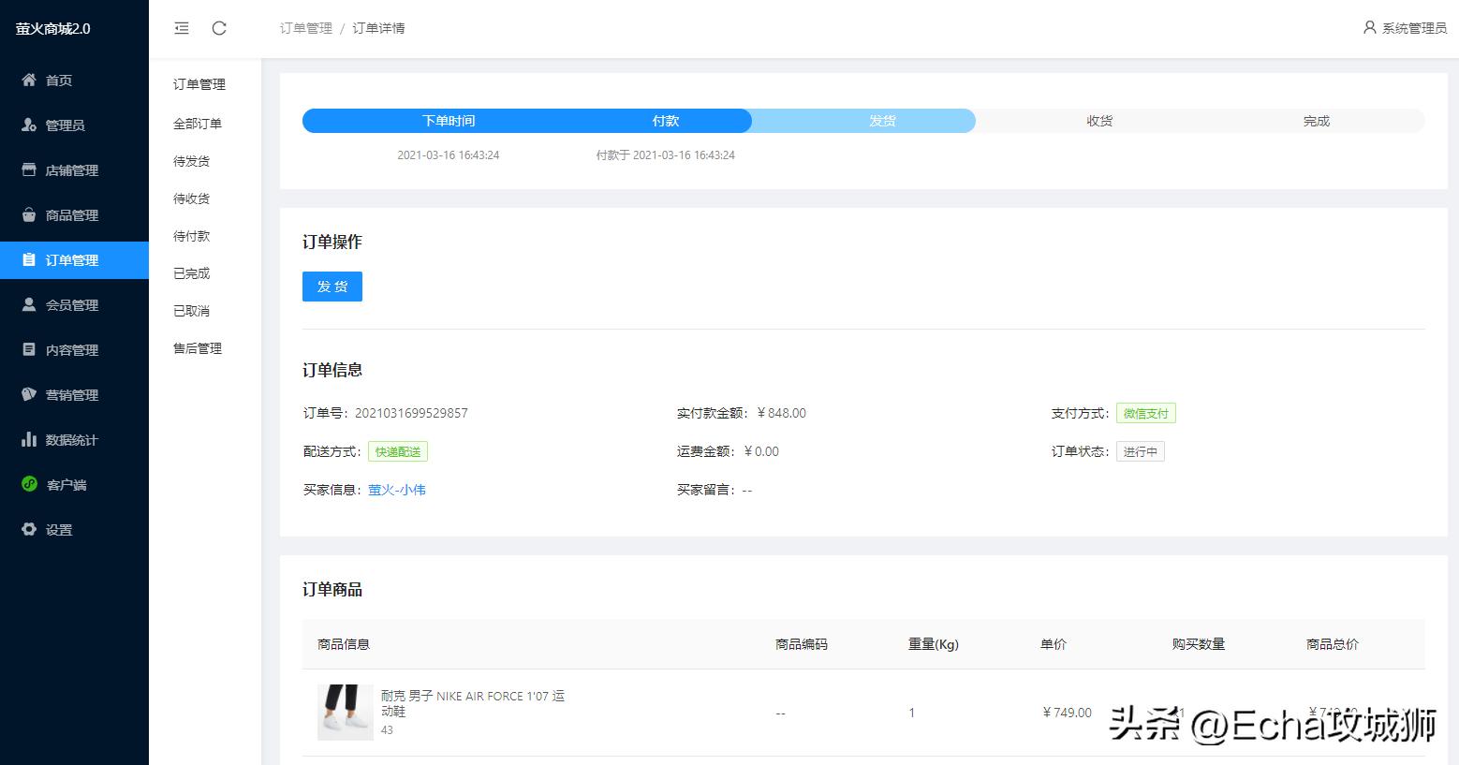The width and height of the screenshot is (1459, 765).
Task: Open the 内容管理 content management icon
Action: point(30,349)
